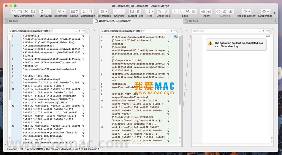Click the Stop comparison X icon
The image size is (282, 155).
point(48,12)
